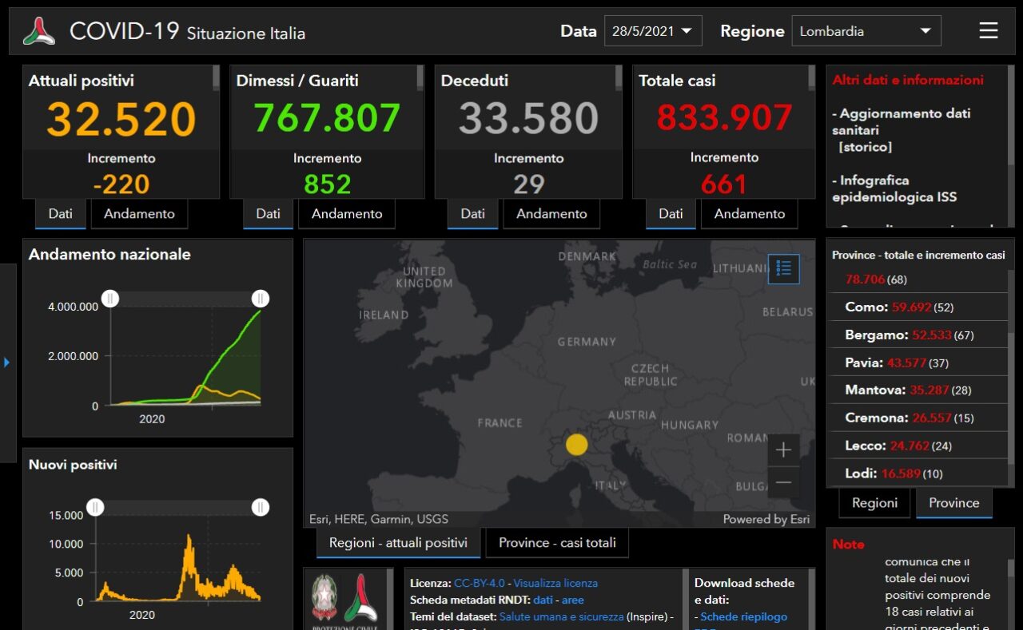The width and height of the screenshot is (1023, 630).
Task: Click Salute umana e sicurezza link
Action: point(561,616)
